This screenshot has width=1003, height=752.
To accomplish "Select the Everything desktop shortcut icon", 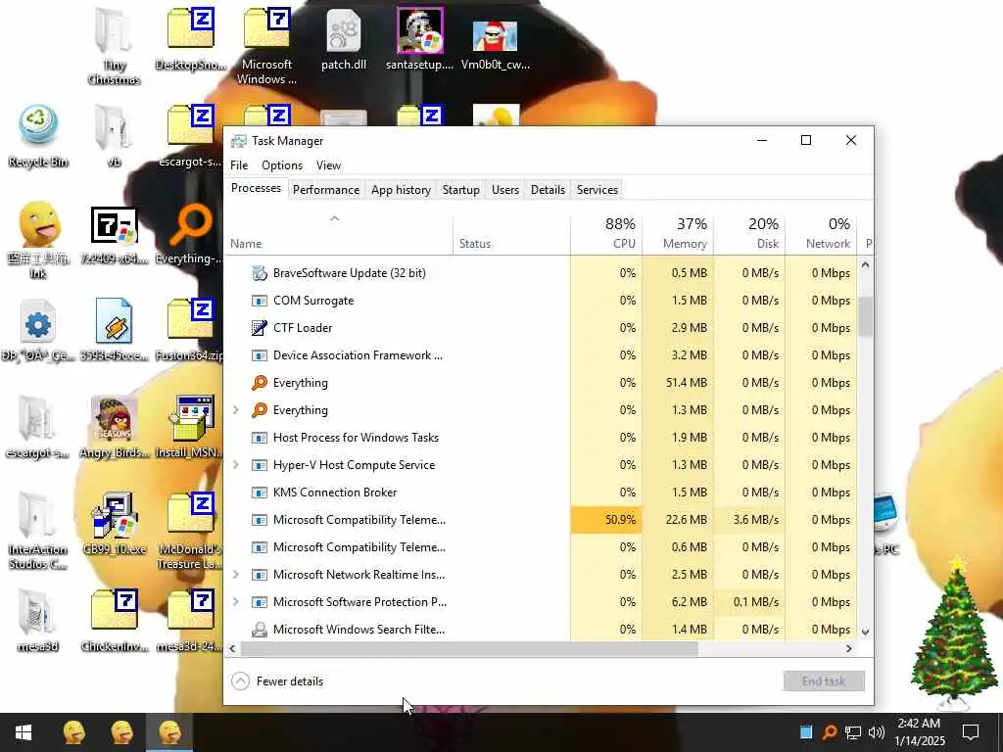I will (190, 234).
